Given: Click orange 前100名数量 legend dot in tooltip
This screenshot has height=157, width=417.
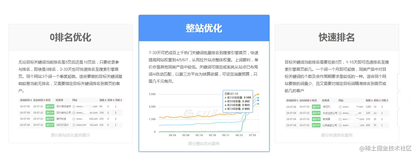Looking at the screenshot, I should click(225, 97).
